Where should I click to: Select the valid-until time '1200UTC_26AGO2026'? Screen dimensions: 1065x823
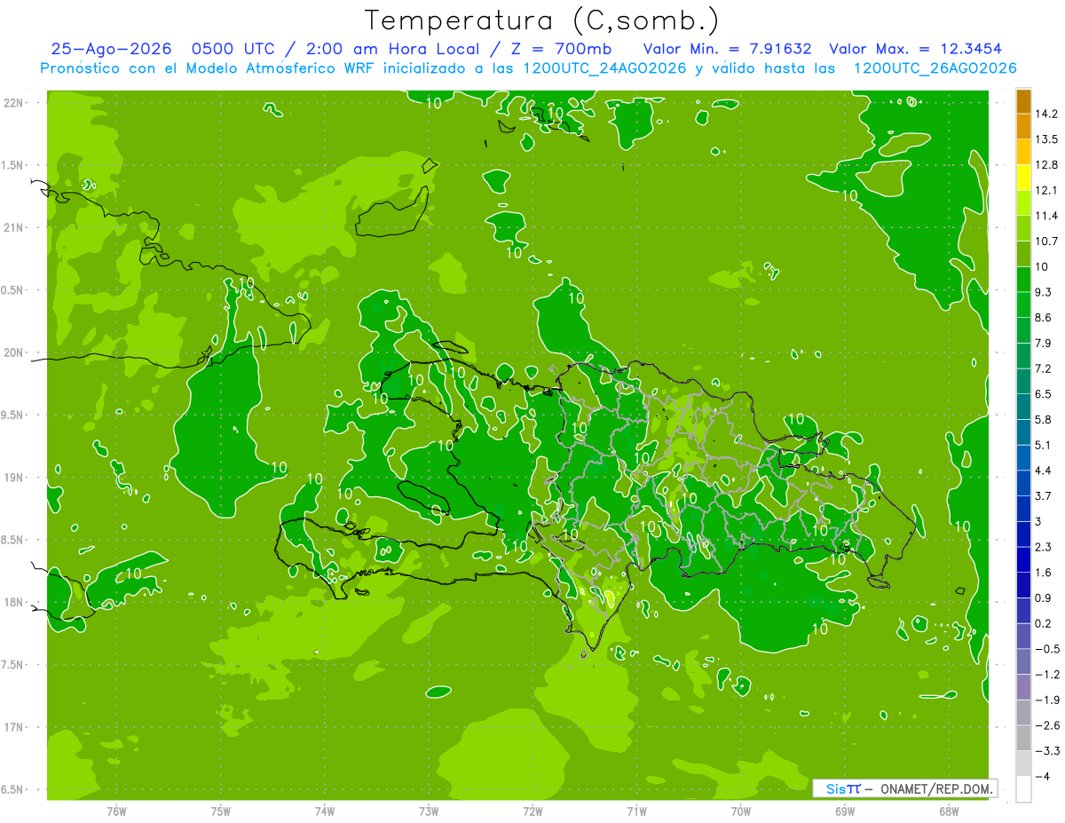pos(935,68)
